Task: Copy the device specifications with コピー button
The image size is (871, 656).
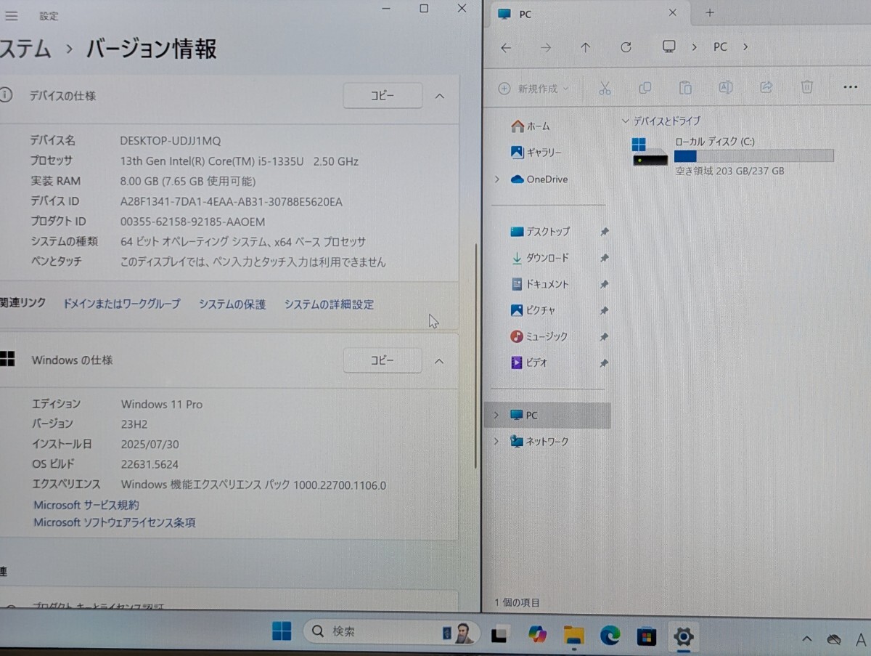Action: tap(383, 95)
